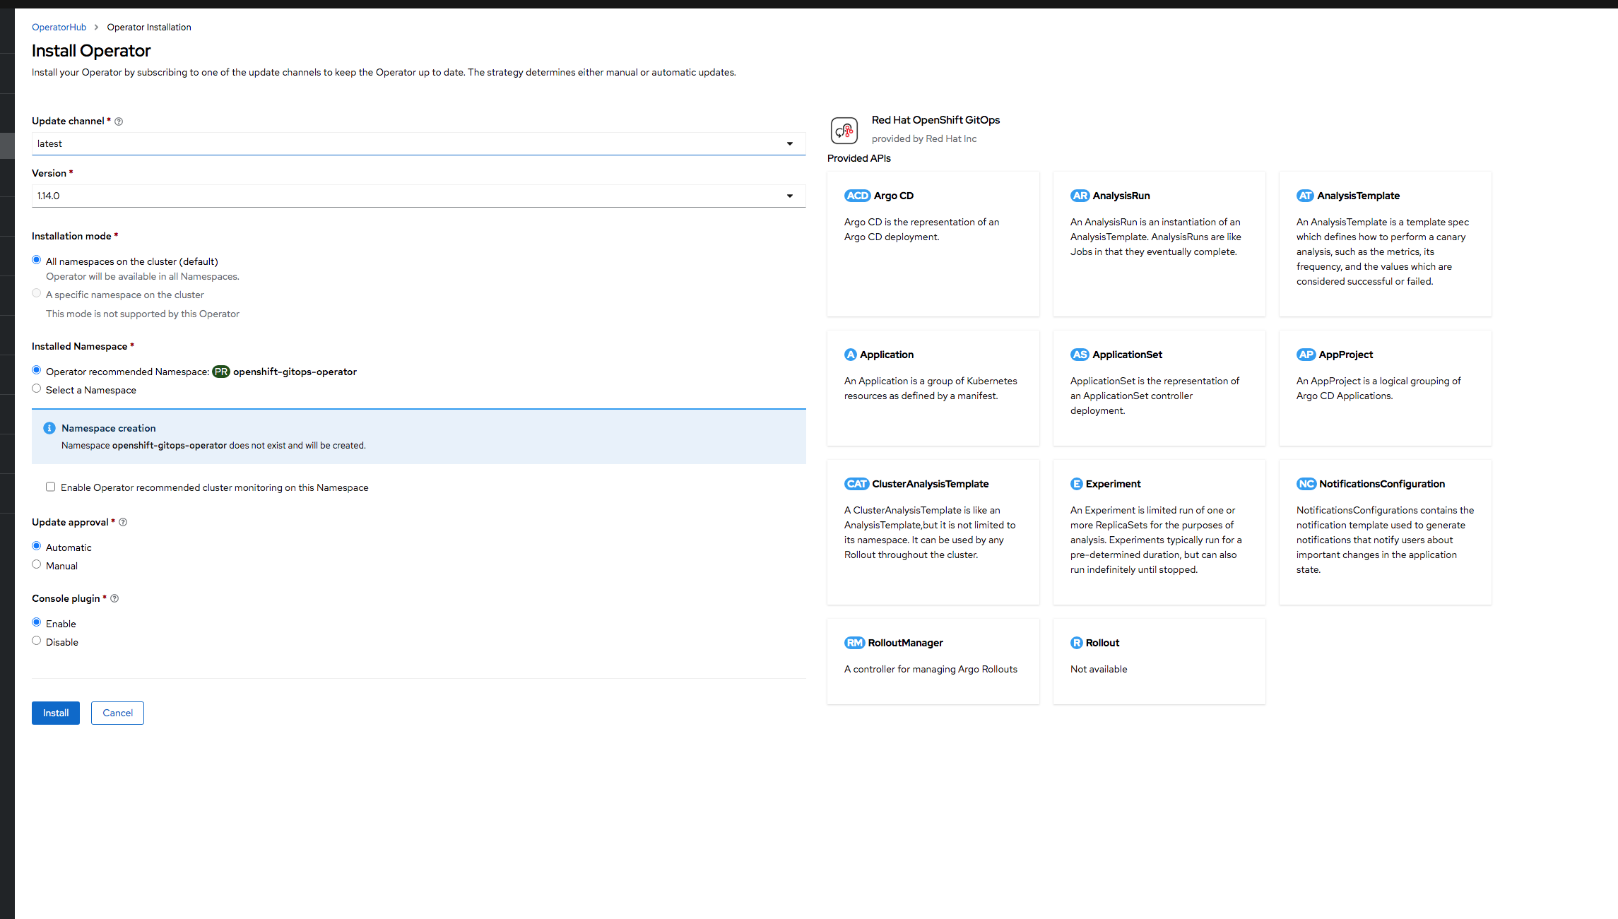Click the Application API title
1618x919 pixels.
[887, 355]
